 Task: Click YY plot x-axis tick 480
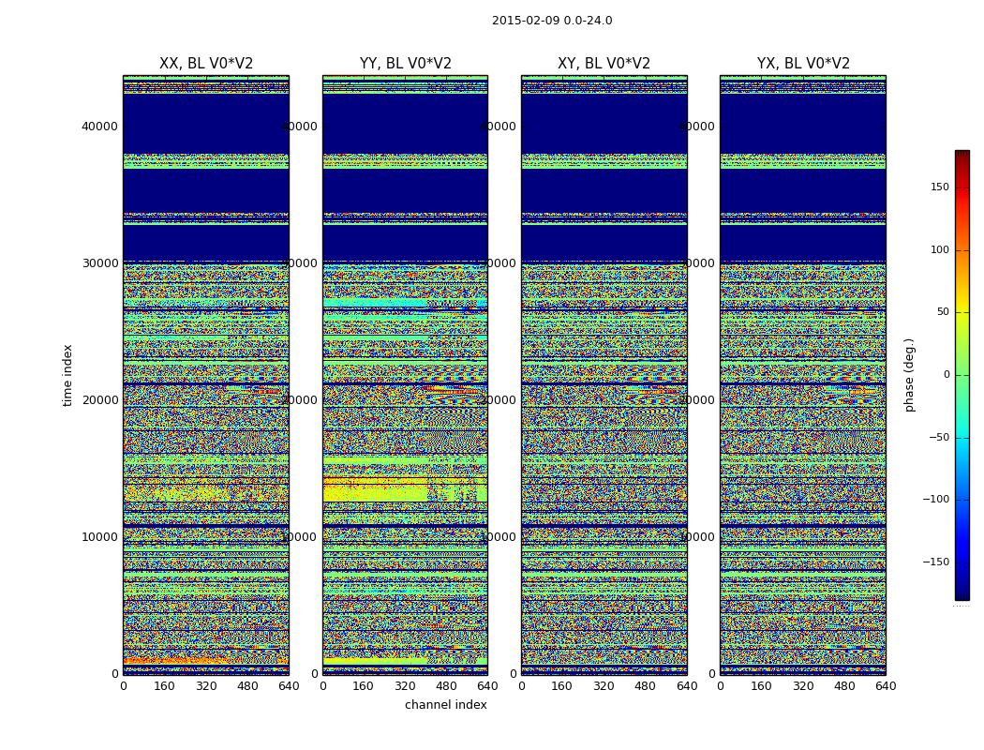pyautogui.click(x=446, y=686)
